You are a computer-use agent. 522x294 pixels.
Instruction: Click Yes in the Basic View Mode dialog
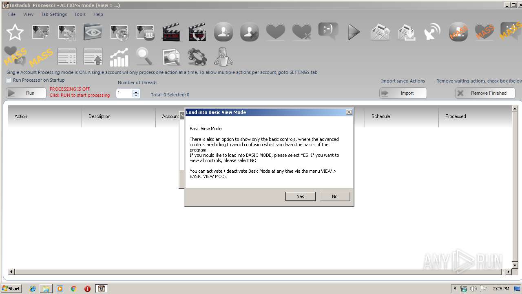301,196
